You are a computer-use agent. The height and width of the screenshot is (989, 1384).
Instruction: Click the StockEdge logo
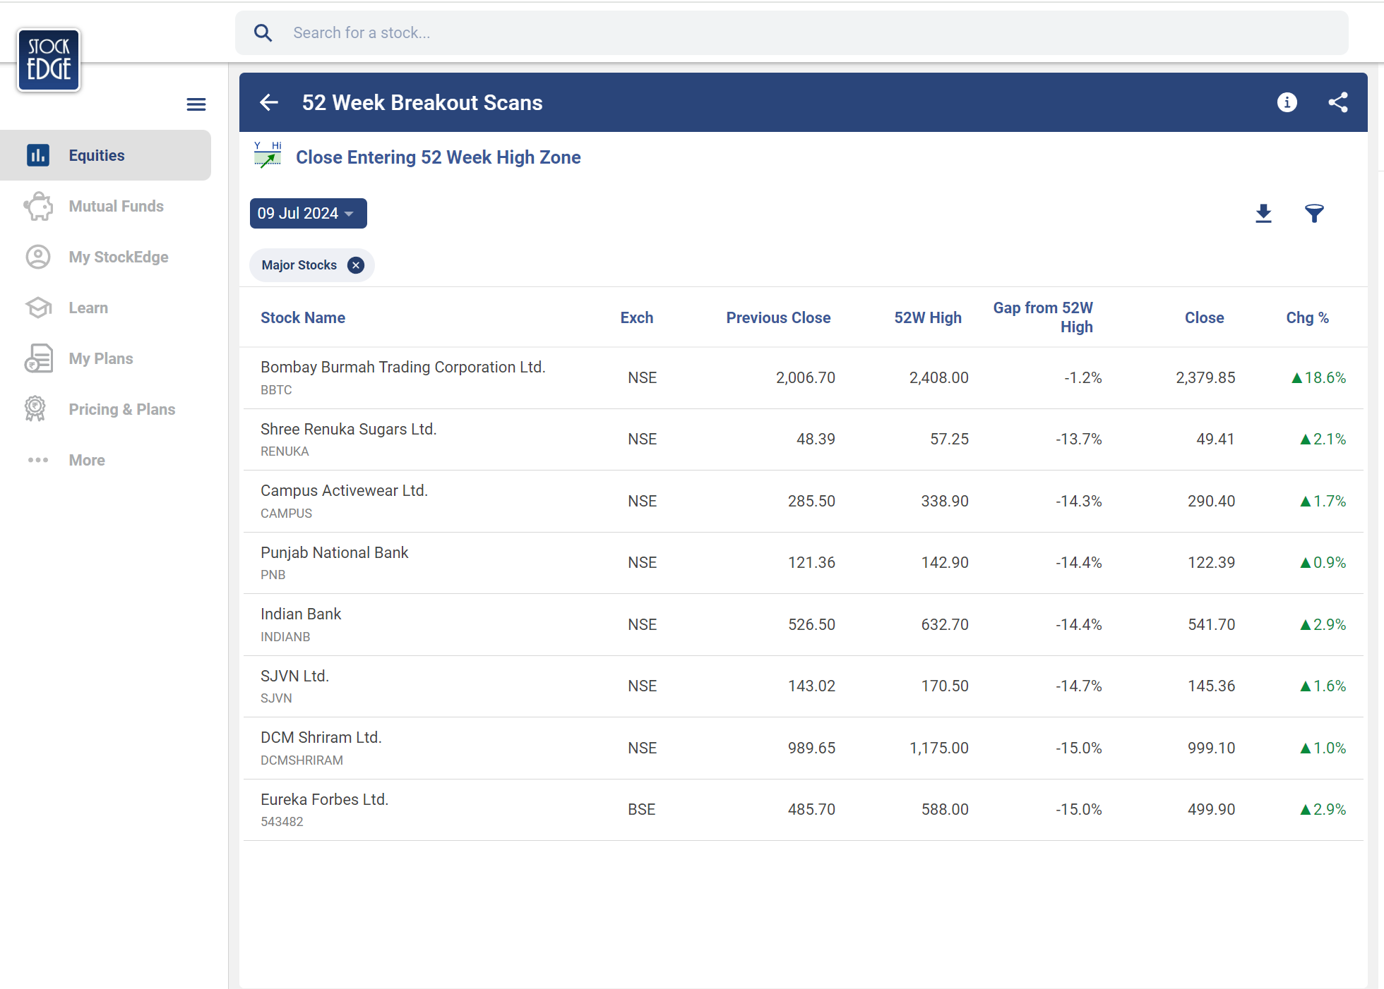(x=49, y=59)
